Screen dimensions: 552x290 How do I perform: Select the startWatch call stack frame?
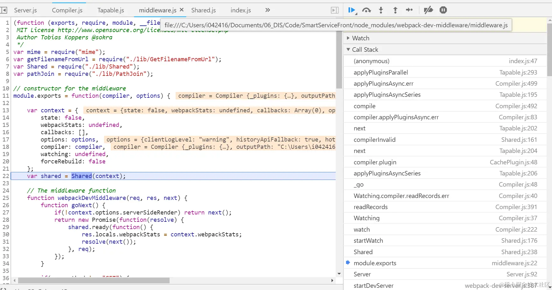(445, 241)
